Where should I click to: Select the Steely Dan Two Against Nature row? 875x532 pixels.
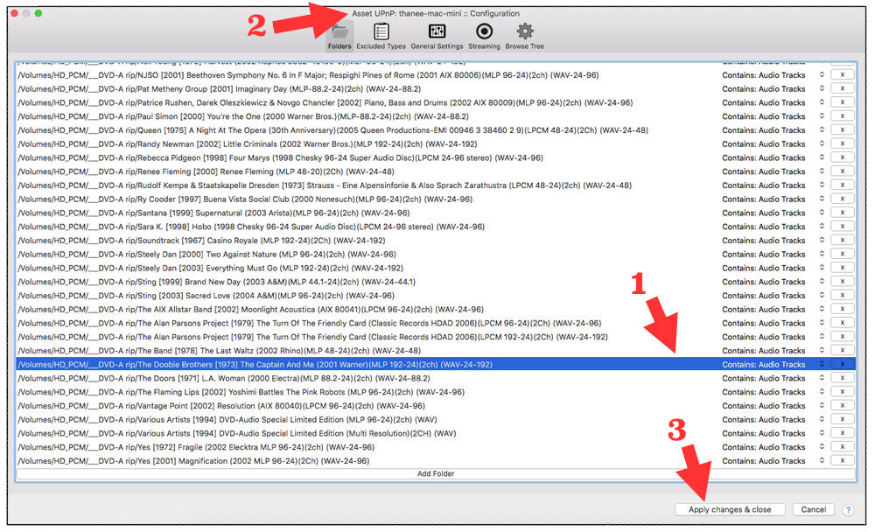click(350, 254)
